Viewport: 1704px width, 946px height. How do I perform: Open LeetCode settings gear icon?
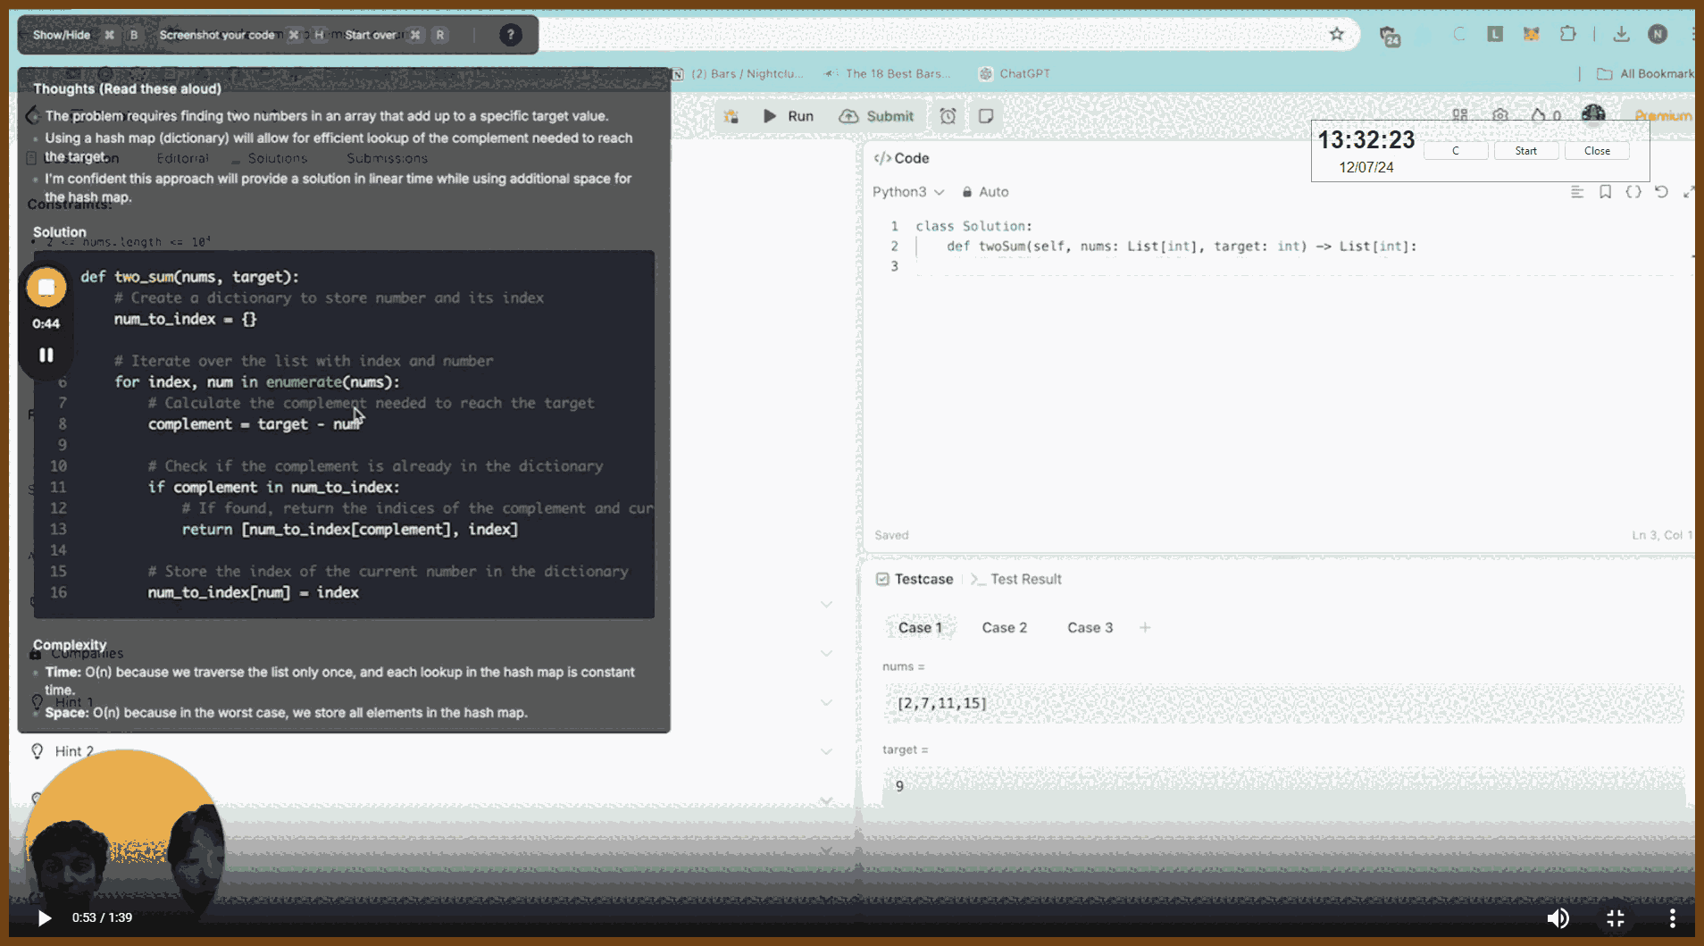(x=1500, y=115)
